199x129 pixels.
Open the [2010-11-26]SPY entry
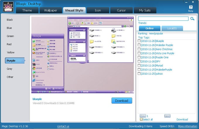[x=150, y=61]
